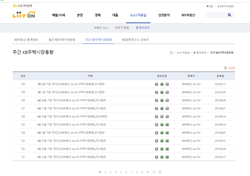Viewport: 250px width, 176px height.
Task: Open the 6월 24일 기준 report title
Action: [71, 100]
